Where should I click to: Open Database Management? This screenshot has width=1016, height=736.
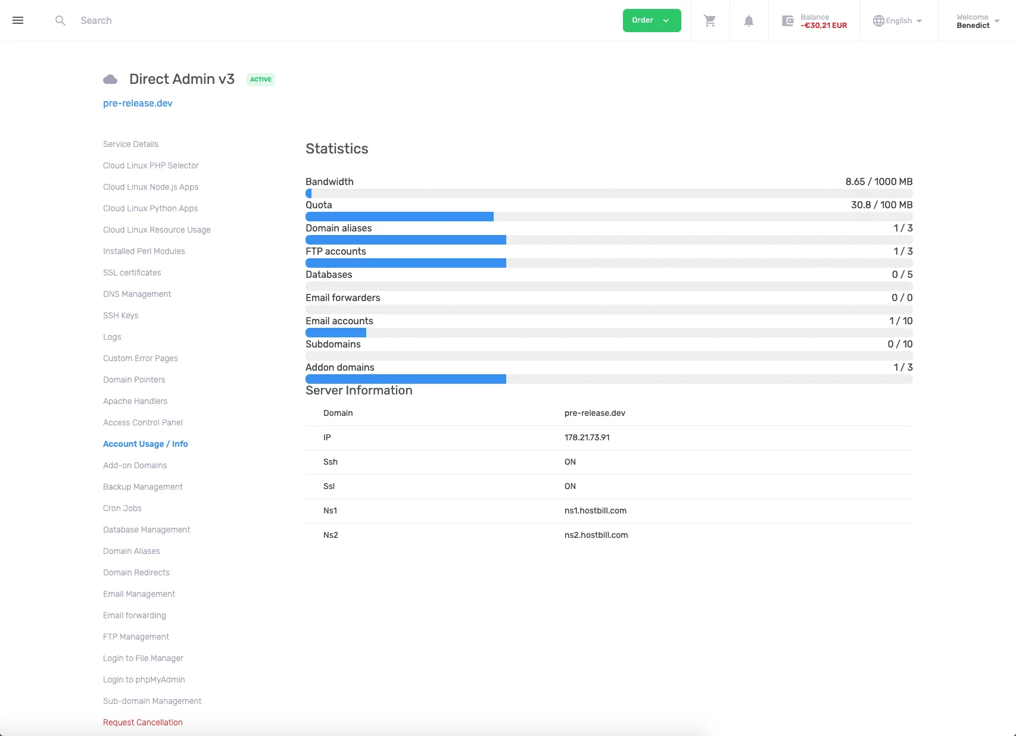pyautogui.click(x=147, y=530)
